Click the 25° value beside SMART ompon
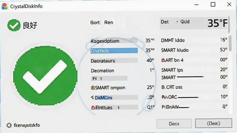237x133 pixels. point(150,87)
